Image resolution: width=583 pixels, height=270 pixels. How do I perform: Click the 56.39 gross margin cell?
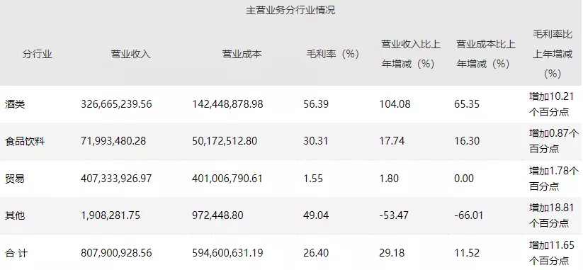click(316, 104)
